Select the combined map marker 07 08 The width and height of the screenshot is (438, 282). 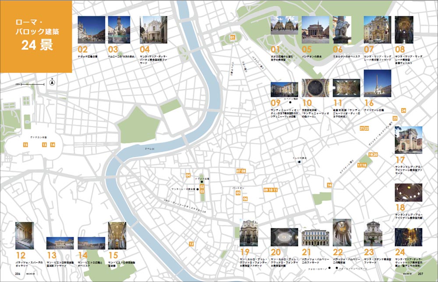(x=241, y=171)
